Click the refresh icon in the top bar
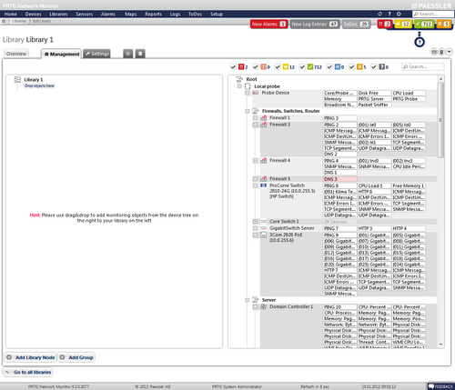455x390 pixels. 379,14
